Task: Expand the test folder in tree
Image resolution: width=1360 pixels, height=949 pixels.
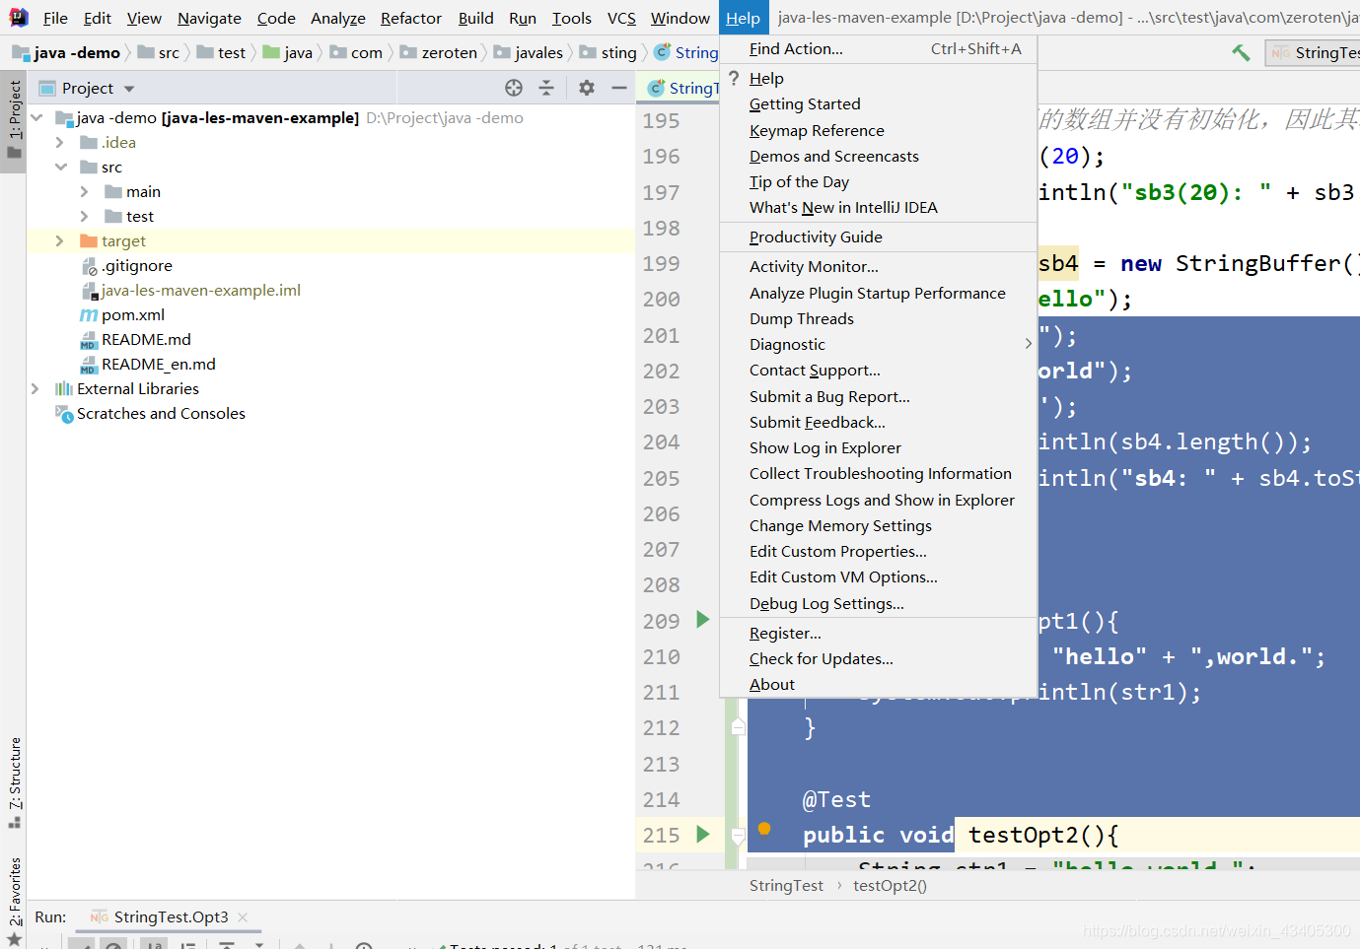Action: pos(85,217)
